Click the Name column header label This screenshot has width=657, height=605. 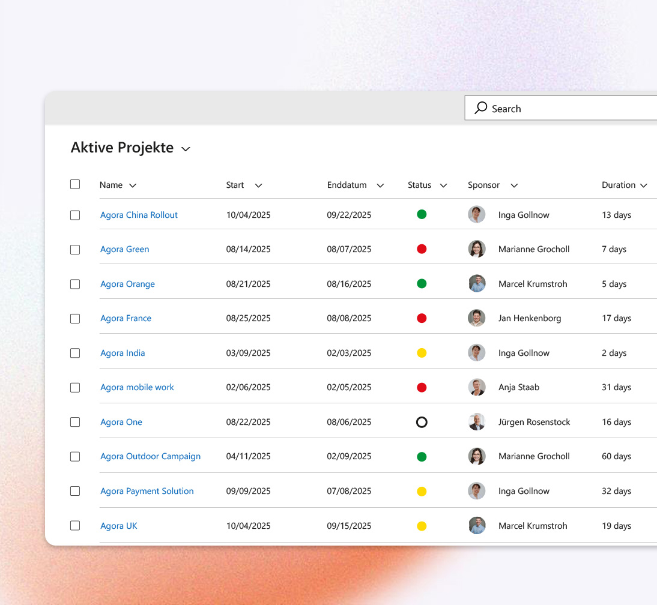(x=111, y=185)
